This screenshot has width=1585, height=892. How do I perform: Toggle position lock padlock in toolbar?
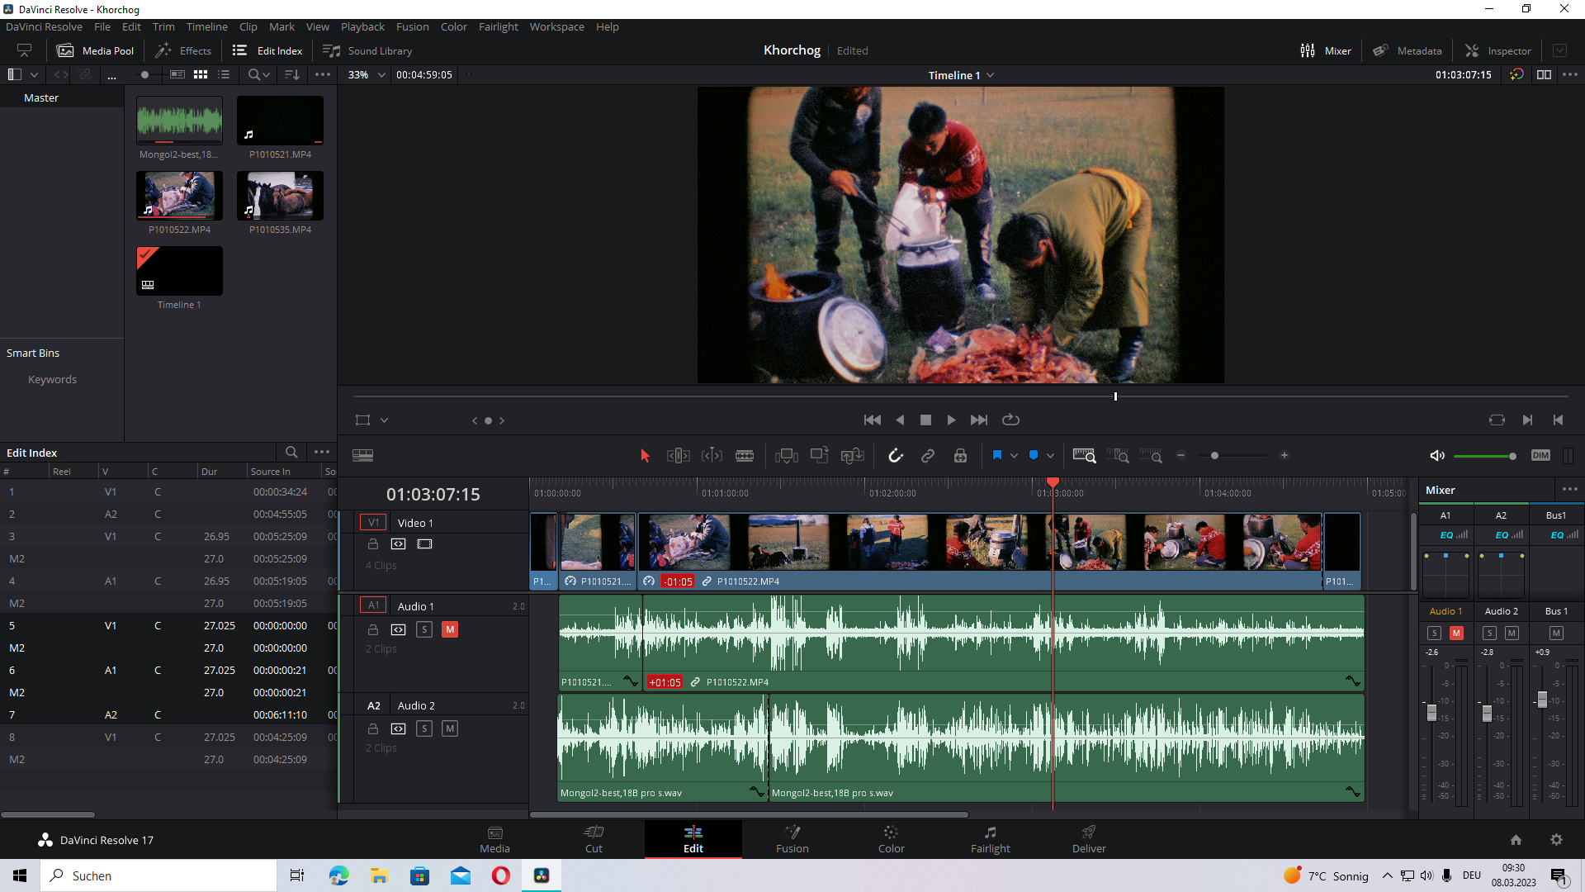(x=960, y=456)
